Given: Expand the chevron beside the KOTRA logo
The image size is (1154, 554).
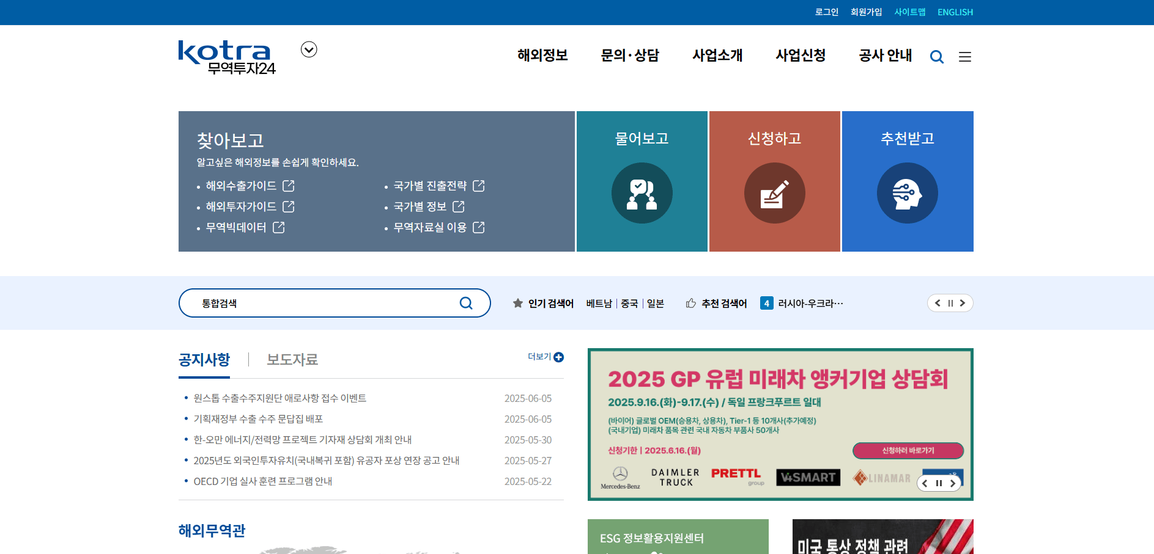Looking at the screenshot, I should click(309, 49).
